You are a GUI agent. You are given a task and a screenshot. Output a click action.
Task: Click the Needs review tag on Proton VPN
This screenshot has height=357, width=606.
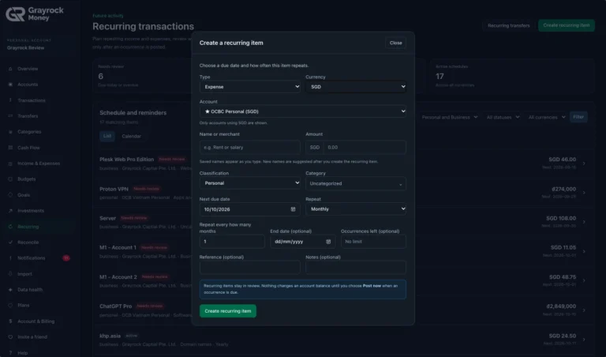(x=147, y=189)
